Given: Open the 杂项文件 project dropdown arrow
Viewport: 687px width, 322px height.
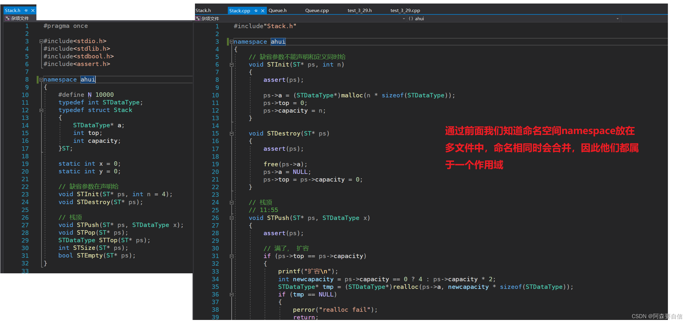Looking at the screenshot, I should pyautogui.click(x=404, y=18).
